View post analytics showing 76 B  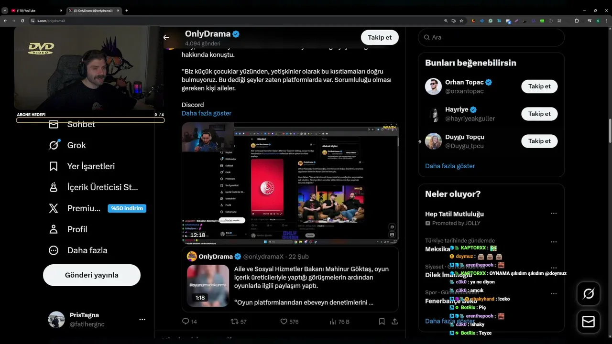[333, 322]
